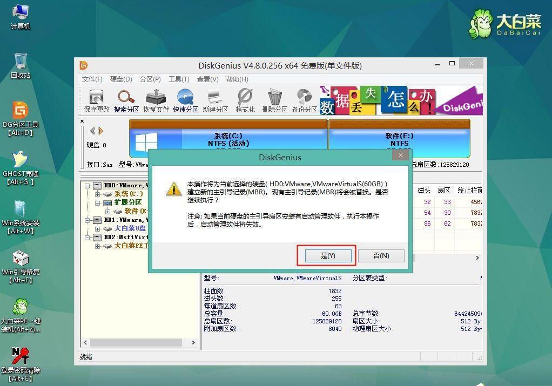
Task: Click the 总容量 60.0GB value
Action: point(331,314)
